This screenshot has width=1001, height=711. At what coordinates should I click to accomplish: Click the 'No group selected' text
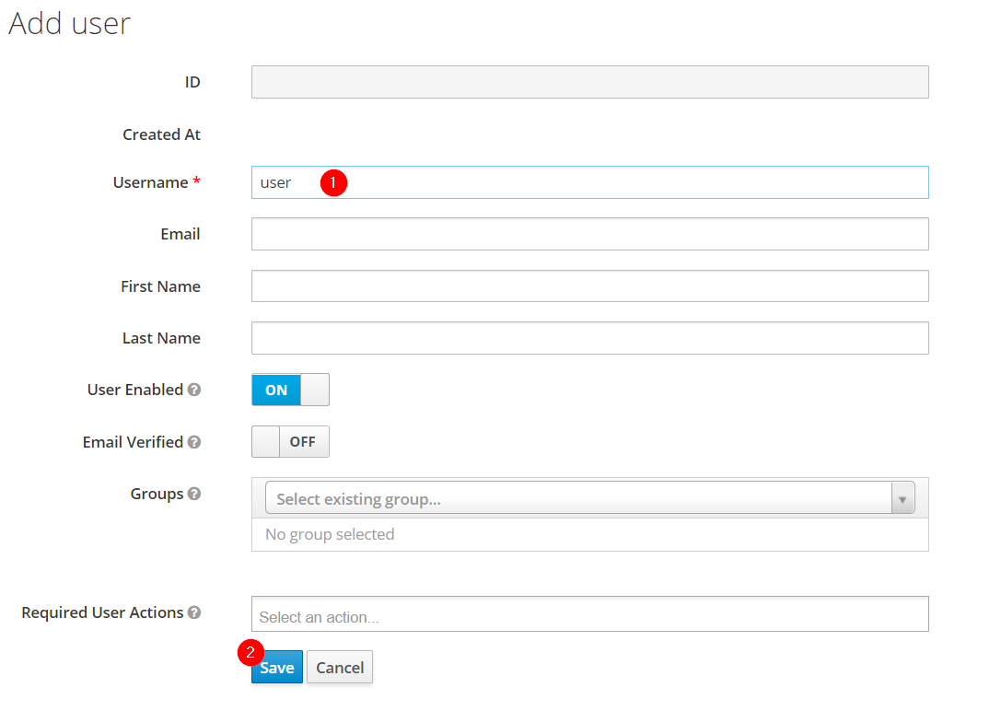[x=330, y=534]
